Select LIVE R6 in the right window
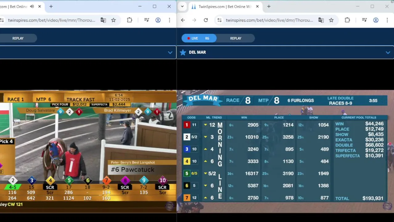 pos(199,38)
